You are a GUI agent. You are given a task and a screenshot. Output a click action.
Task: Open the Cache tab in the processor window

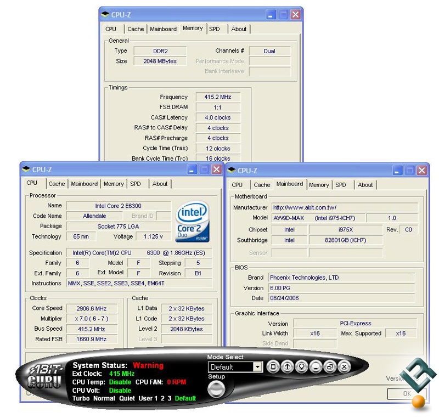(x=57, y=184)
